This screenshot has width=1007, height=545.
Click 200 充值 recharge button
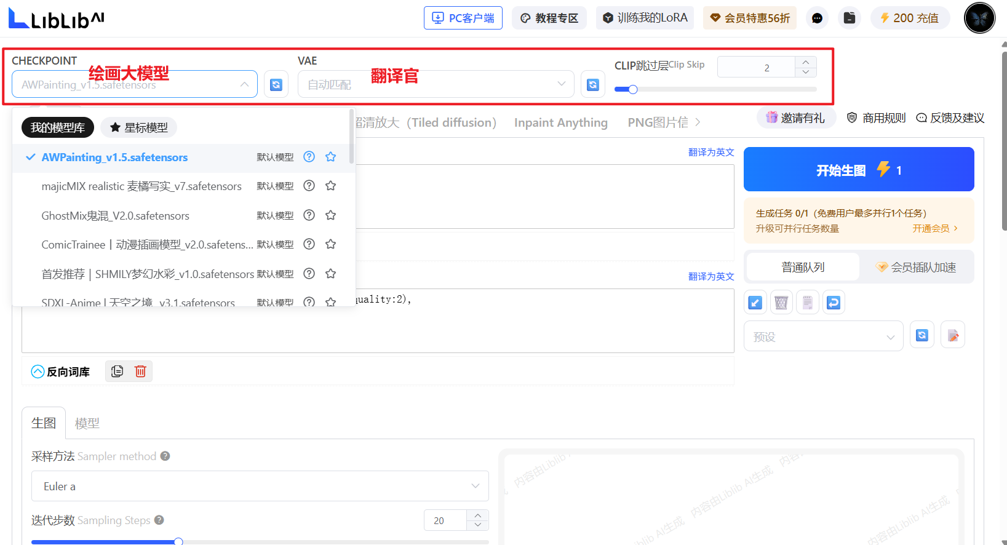point(910,18)
